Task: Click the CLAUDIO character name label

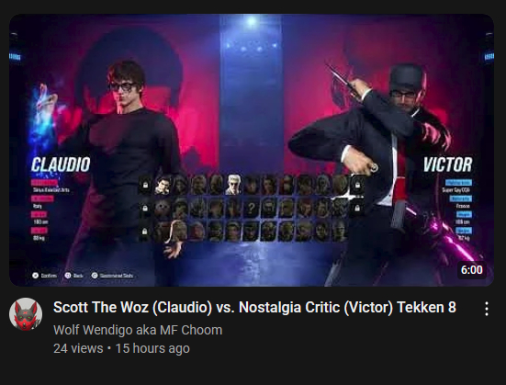Action: point(61,164)
